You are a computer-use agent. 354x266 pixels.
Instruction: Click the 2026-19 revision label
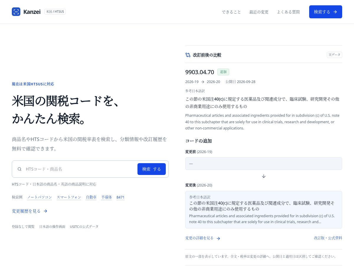pyautogui.click(x=192, y=82)
